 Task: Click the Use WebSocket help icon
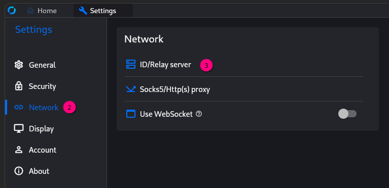tap(199, 114)
